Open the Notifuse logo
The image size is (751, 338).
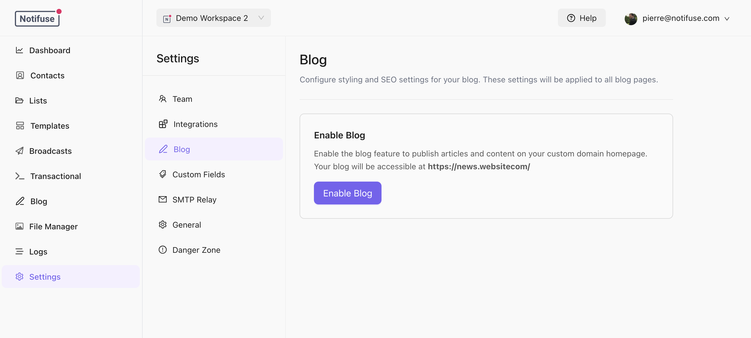coord(37,18)
